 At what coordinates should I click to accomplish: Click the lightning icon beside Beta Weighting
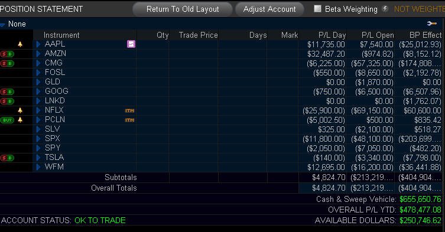click(x=385, y=9)
